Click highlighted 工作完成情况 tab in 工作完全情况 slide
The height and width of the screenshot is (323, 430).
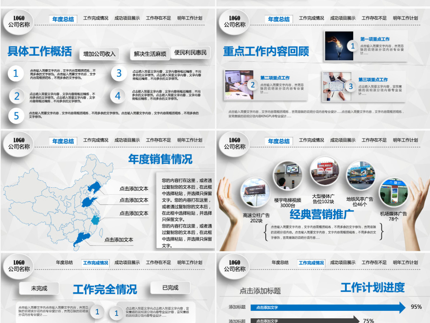click(x=96, y=263)
